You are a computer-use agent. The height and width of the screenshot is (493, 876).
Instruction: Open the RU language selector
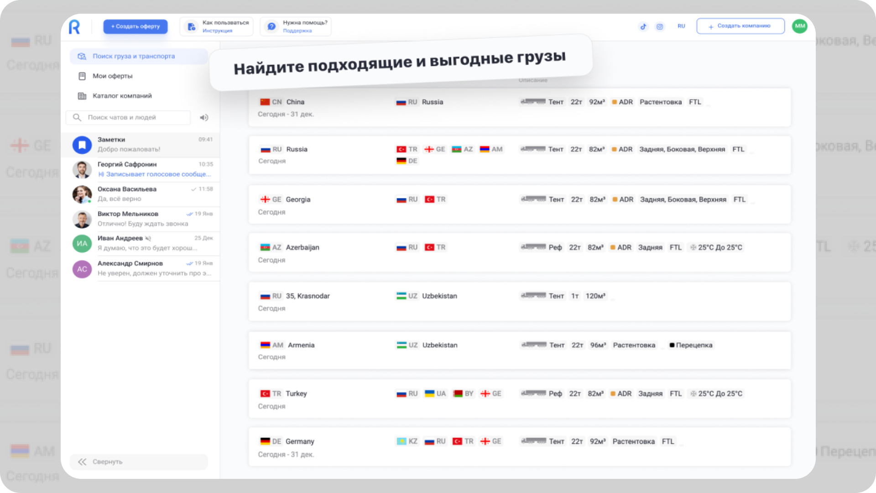(681, 26)
